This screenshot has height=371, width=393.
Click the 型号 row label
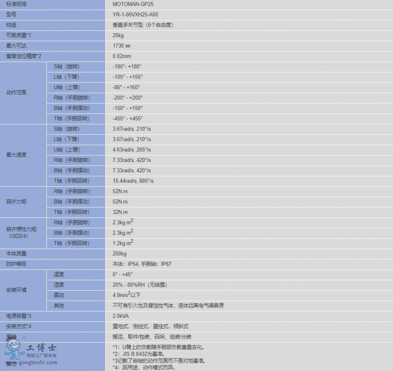point(11,14)
